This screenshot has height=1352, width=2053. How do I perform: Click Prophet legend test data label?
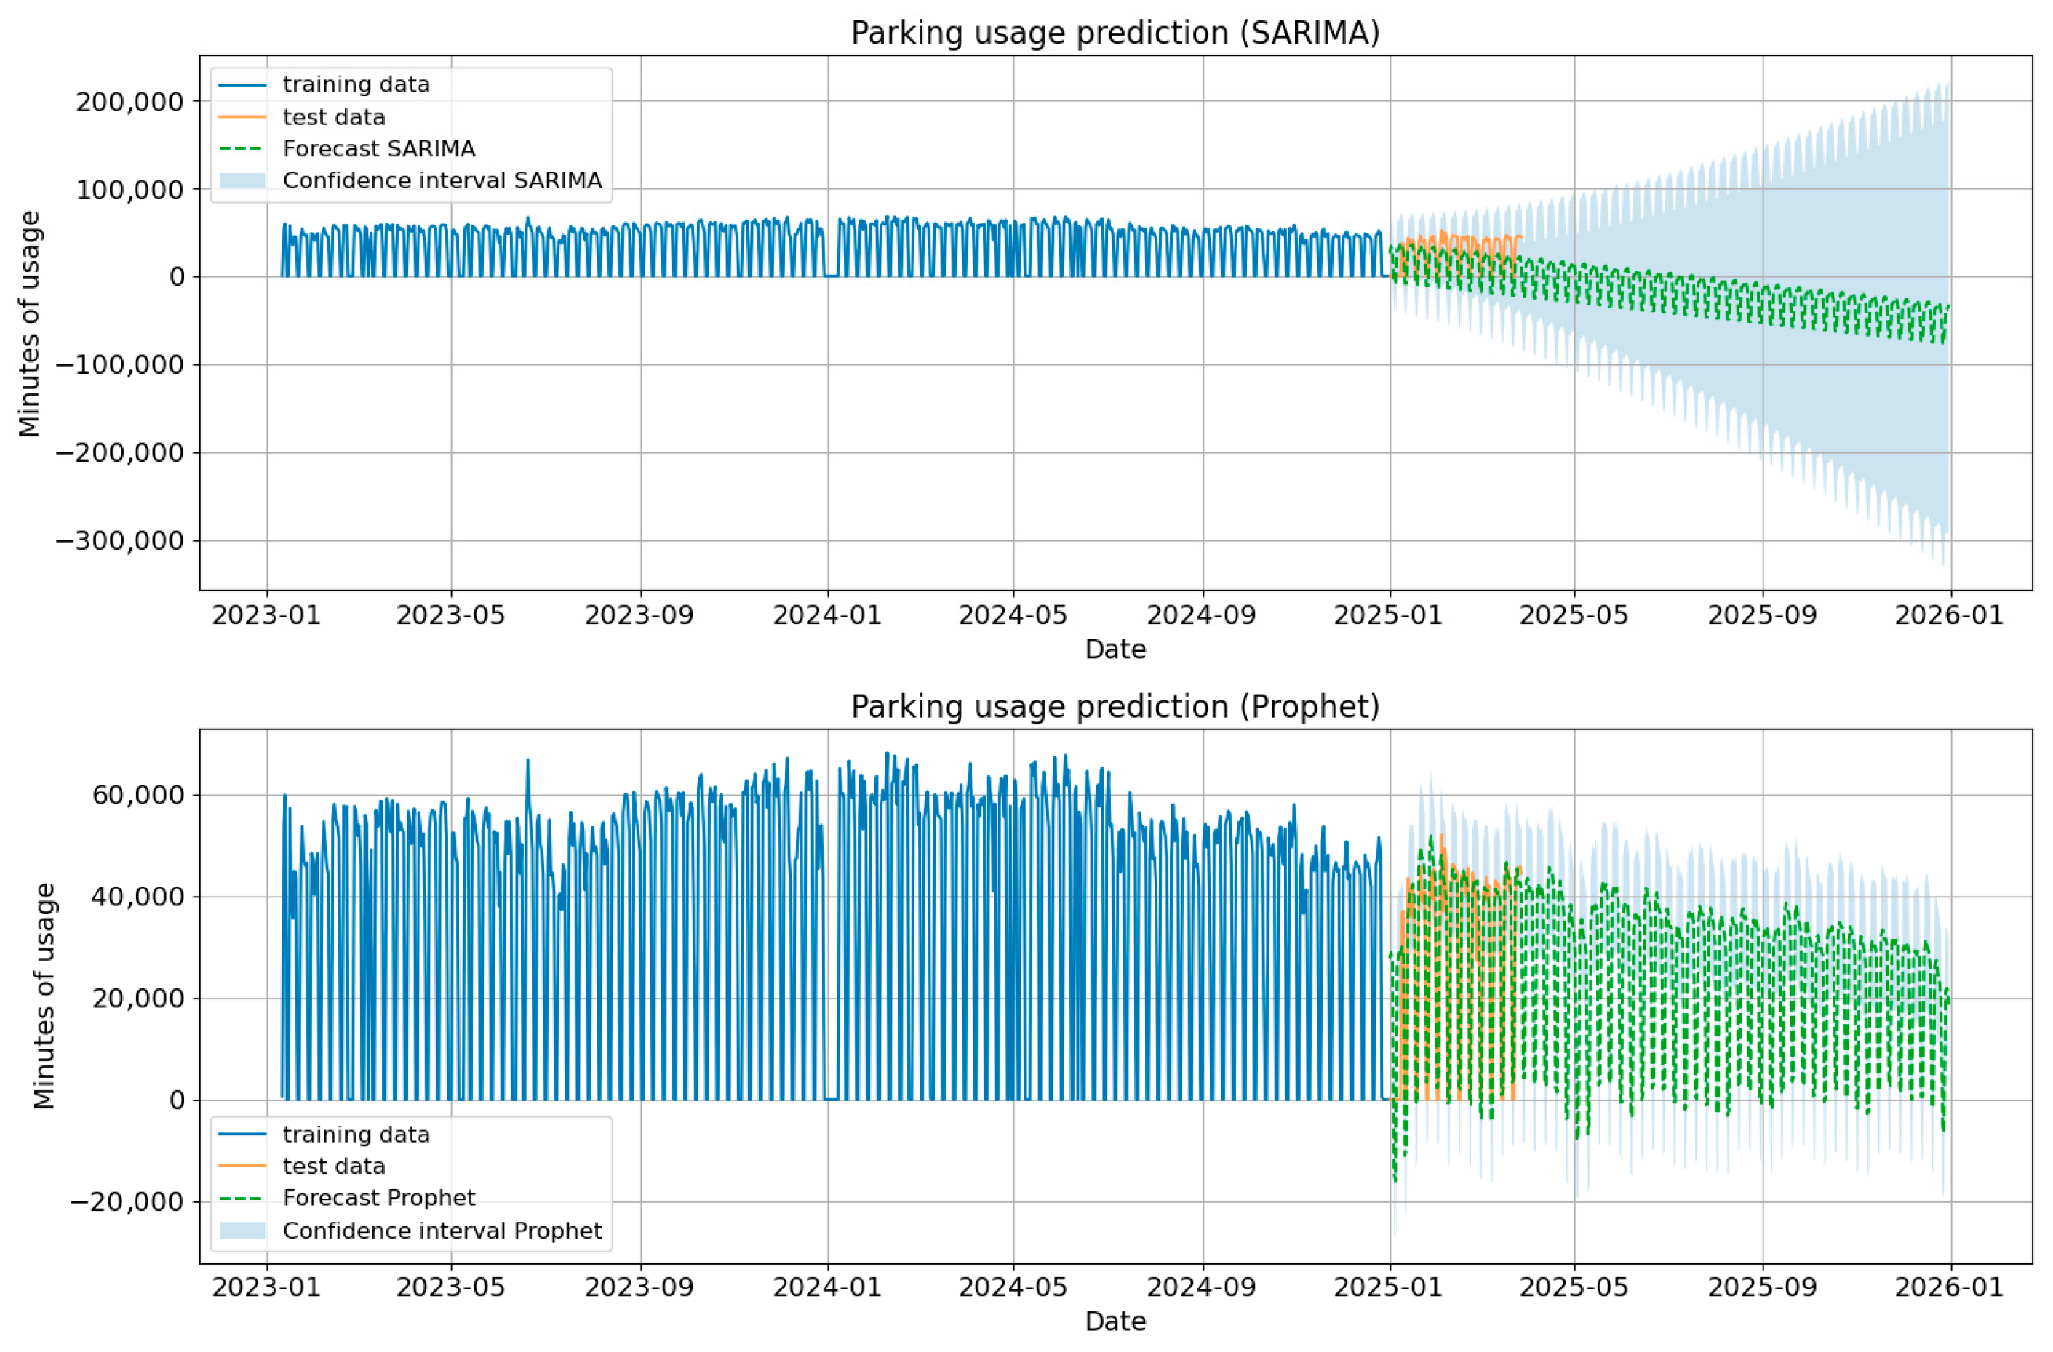click(334, 1166)
